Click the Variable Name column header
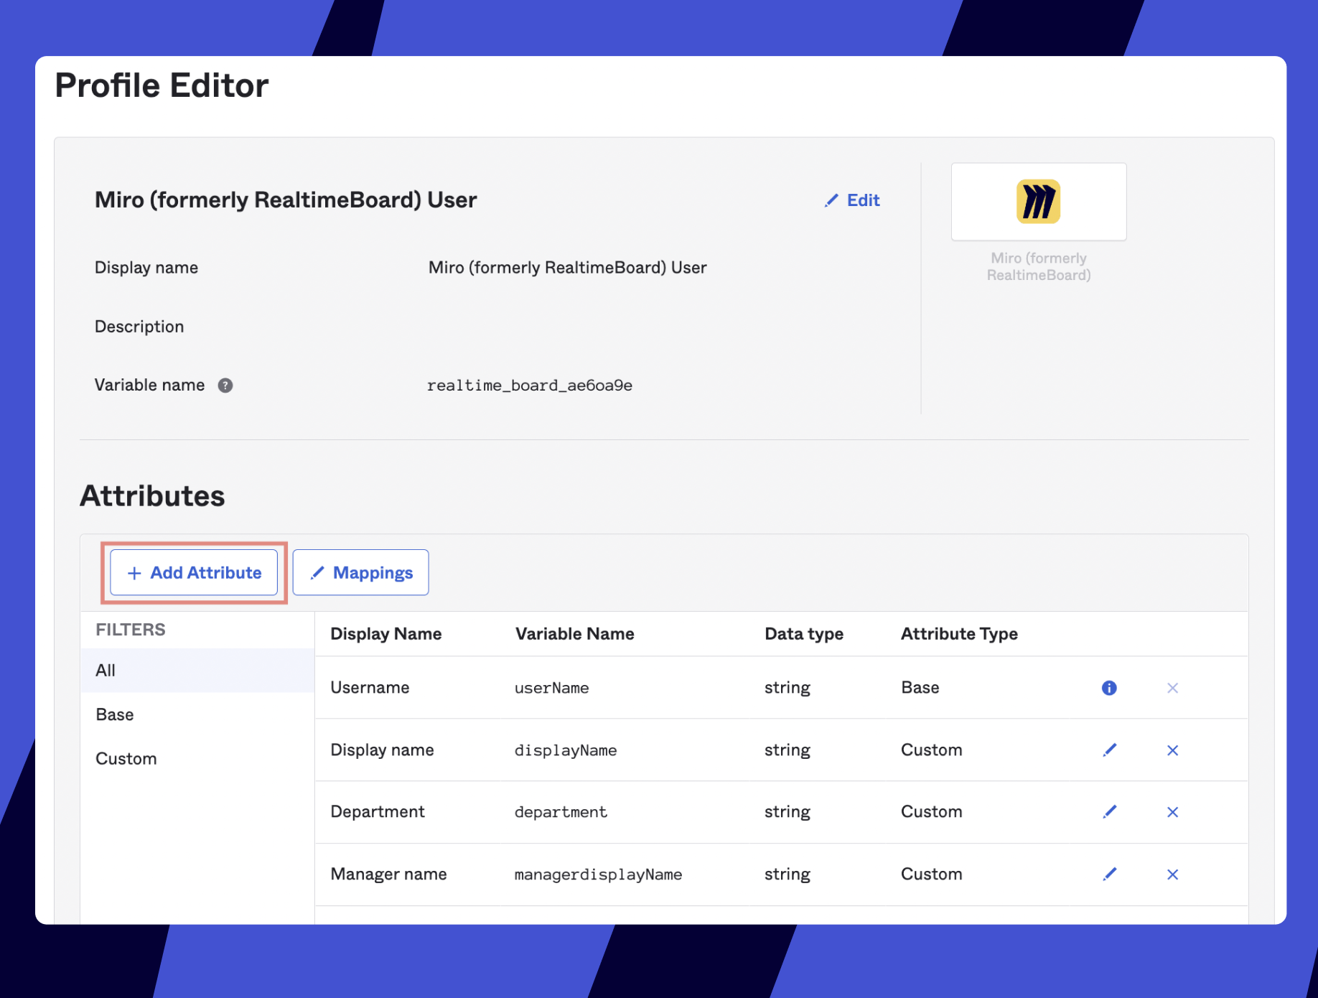Screen dimensions: 1318x998 [x=574, y=634]
